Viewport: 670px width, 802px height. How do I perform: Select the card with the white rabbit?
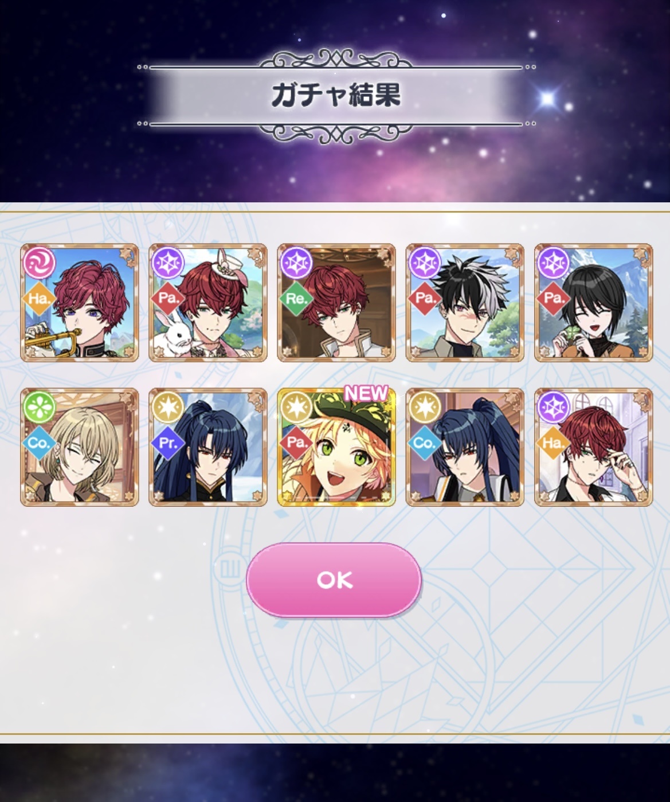point(208,303)
